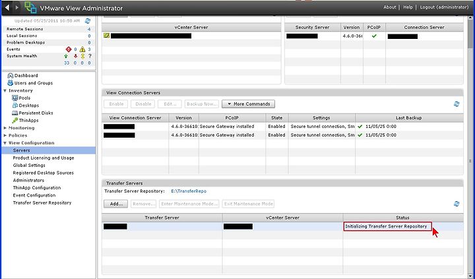
Task: Click the main vertical scrollbar
Action: pyautogui.click(x=470, y=32)
